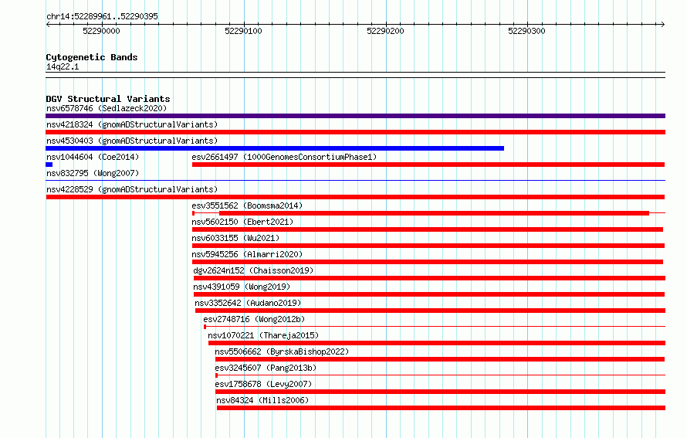Image resolution: width=687 pixels, height=438 pixels.
Task: Click the DGV Structural Variants track title
Action: 108,99
